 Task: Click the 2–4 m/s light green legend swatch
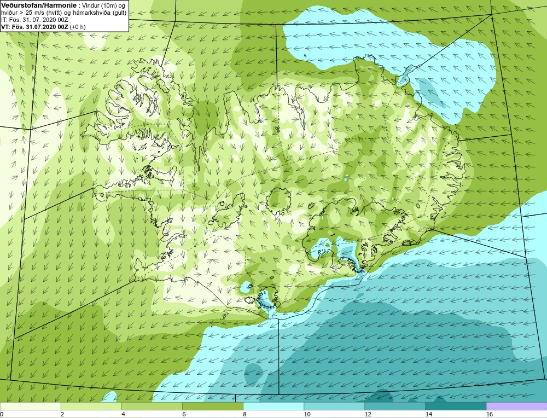tap(91, 406)
